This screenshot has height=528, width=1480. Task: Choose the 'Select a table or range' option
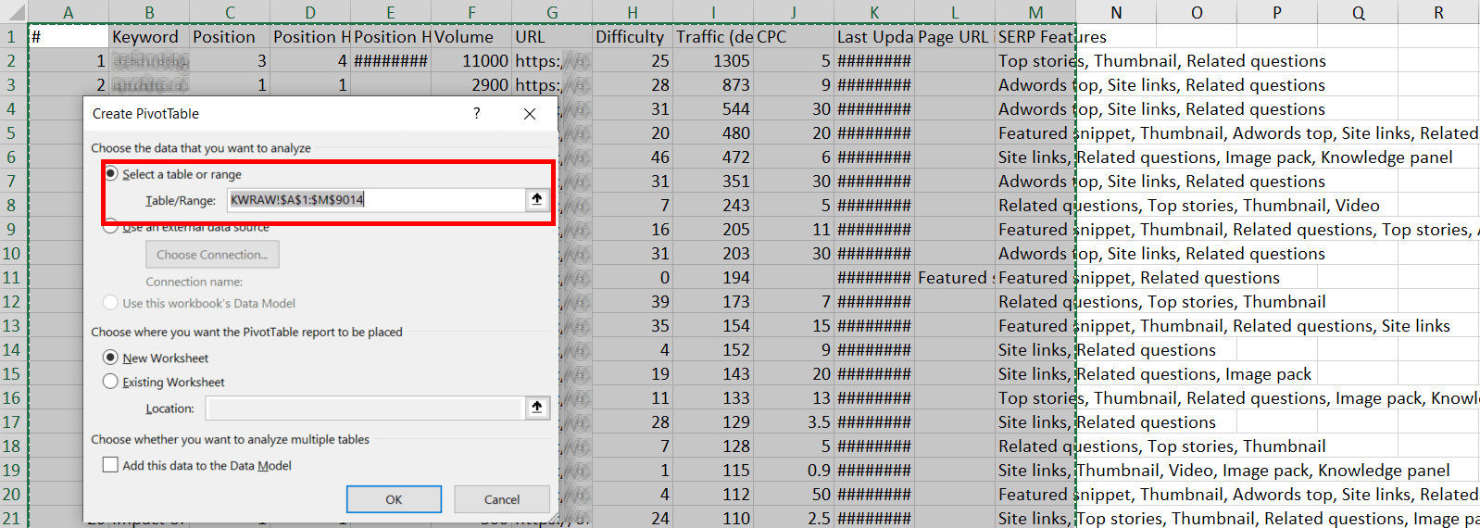111,174
